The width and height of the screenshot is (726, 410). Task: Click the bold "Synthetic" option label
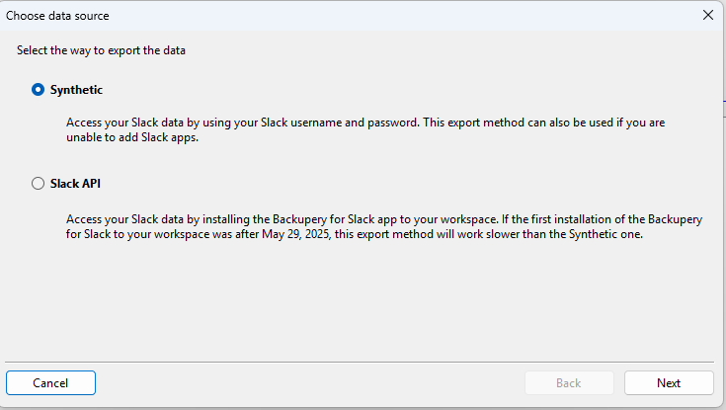[x=76, y=90]
